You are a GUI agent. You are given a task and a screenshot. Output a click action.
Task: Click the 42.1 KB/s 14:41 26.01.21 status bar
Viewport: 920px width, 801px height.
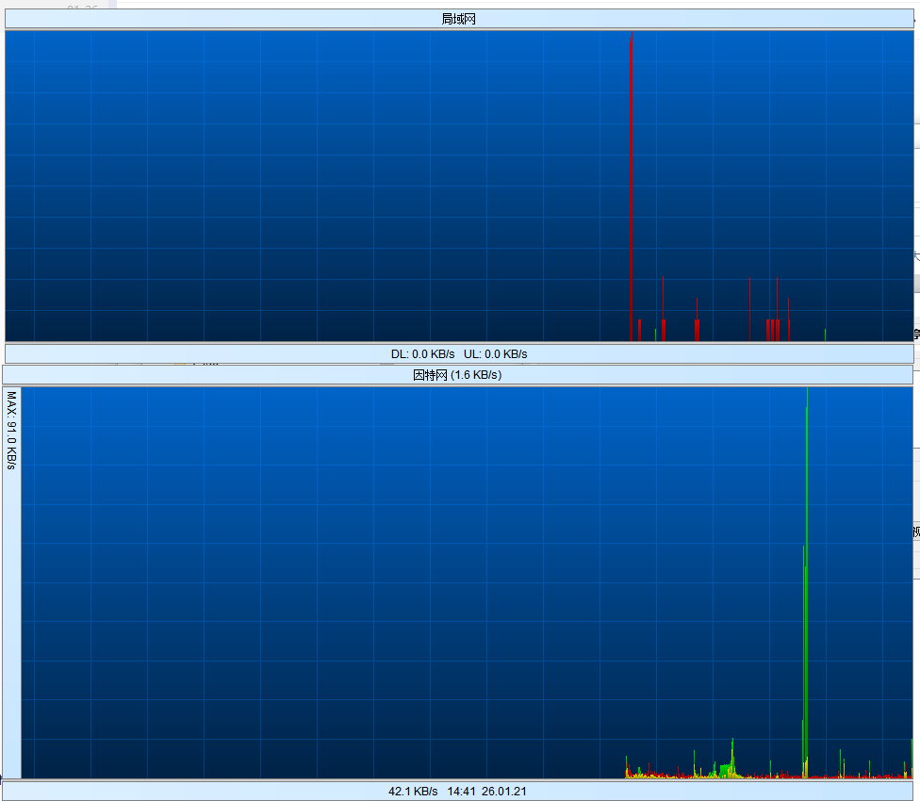[x=458, y=791]
